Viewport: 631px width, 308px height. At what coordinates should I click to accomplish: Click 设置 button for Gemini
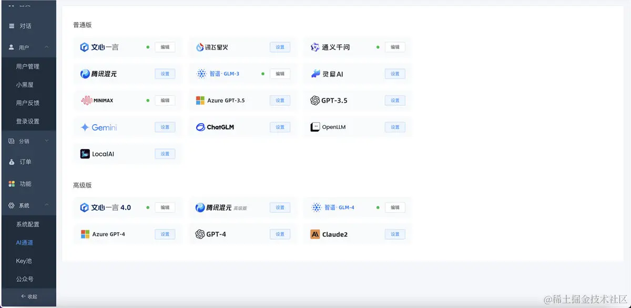coord(165,127)
